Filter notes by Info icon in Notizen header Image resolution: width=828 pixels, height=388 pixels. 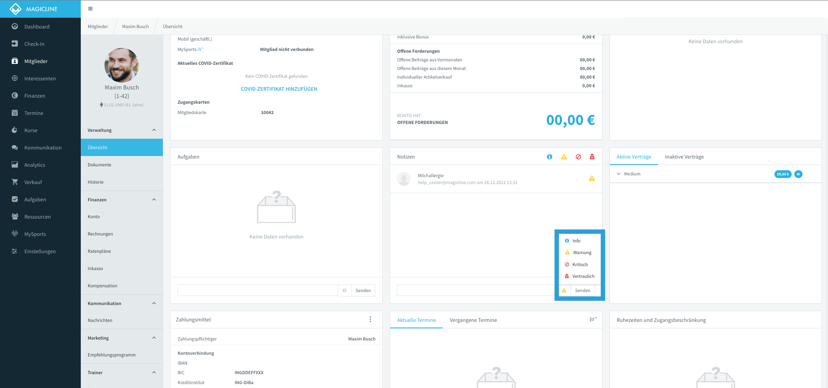[549, 157]
